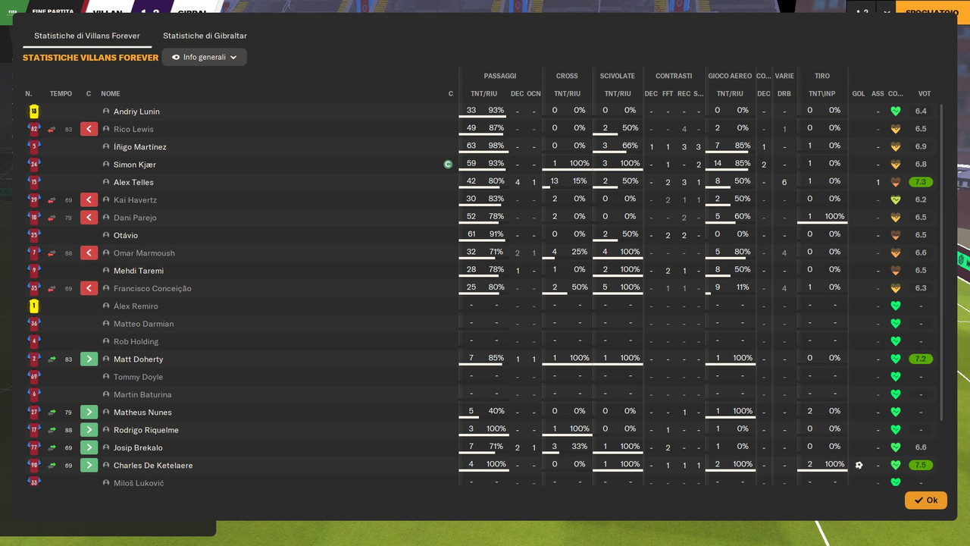Click shirt number icon for Otávio
Screen dimensions: 970x546
point(33,235)
